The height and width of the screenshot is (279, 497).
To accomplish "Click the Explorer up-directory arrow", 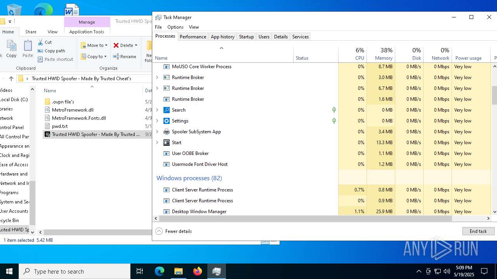I will point(11,78).
